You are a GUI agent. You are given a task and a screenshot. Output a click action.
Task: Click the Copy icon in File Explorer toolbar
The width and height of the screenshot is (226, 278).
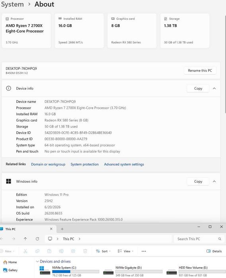(x=37, y=251)
